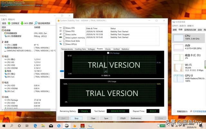Click the Task Manager taskbar icon
The height and width of the screenshot is (129, 206).
click(90, 126)
